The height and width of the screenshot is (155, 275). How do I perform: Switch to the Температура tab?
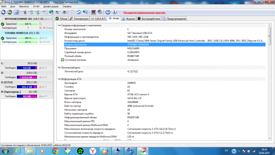pyautogui.click(x=79, y=19)
